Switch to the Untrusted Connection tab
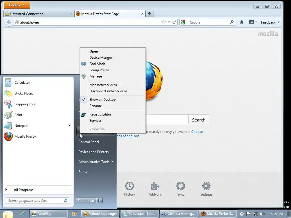This screenshot has width=291, height=218. click(39, 14)
